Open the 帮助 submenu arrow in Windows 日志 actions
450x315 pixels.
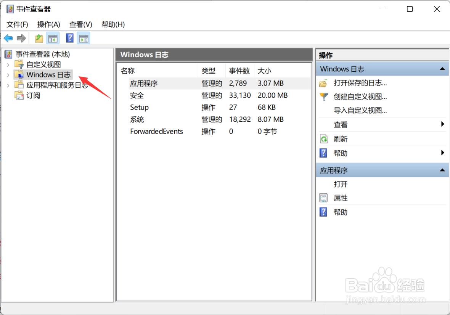[442, 153]
